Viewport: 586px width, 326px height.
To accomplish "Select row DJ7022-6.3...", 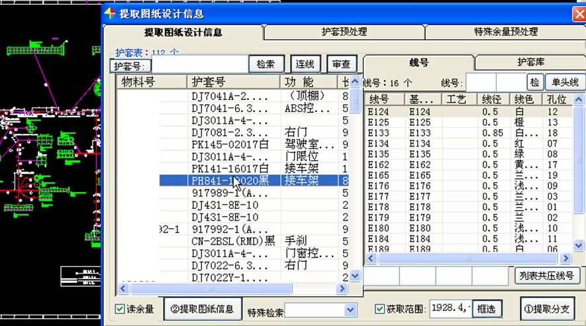I will click(x=232, y=266).
